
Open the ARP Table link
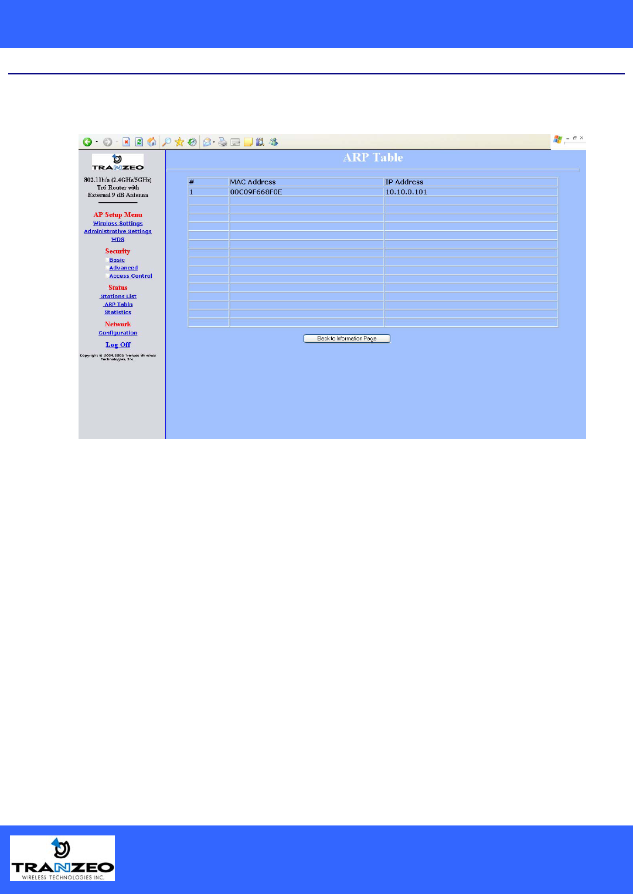(x=118, y=305)
